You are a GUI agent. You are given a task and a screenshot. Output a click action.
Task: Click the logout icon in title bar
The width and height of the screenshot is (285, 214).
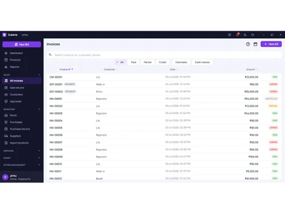click(x=253, y=35)
